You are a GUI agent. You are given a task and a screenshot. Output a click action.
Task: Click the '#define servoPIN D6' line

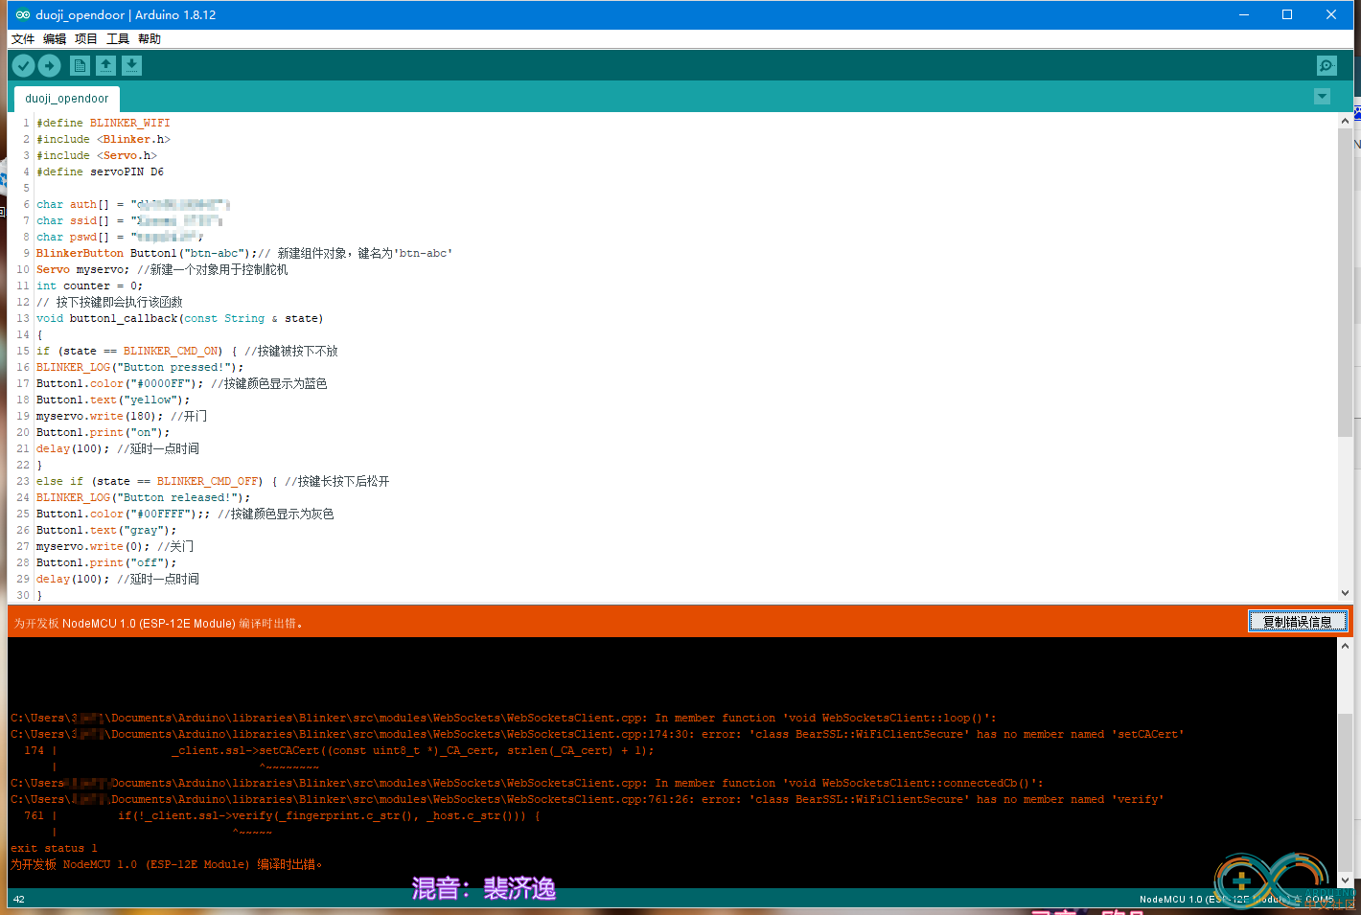(x=101, y=172)
